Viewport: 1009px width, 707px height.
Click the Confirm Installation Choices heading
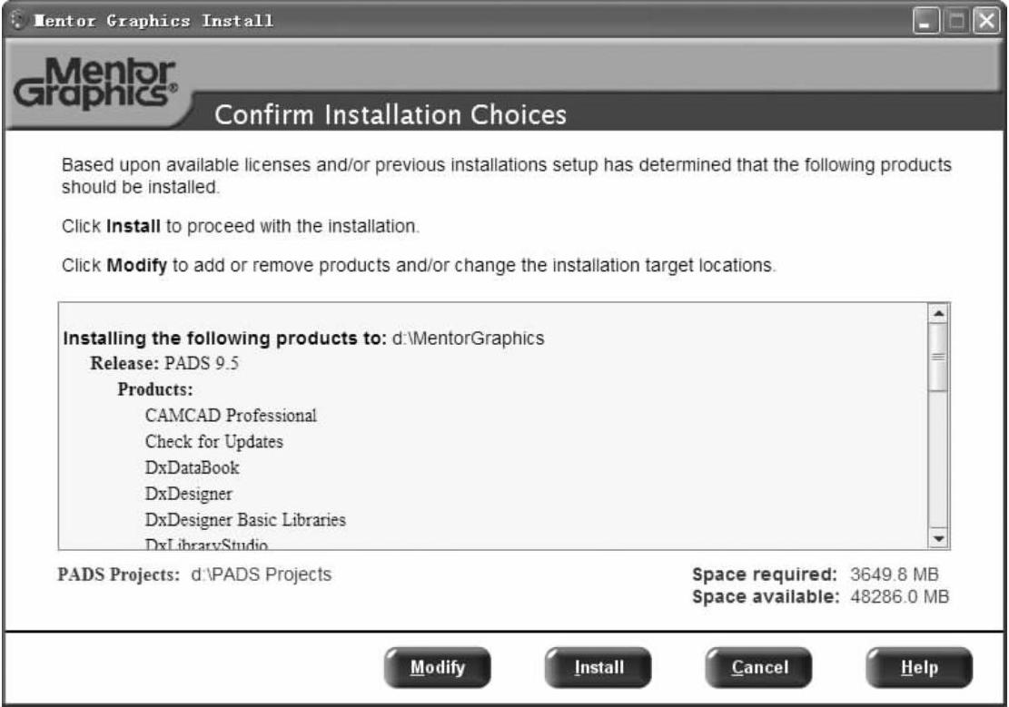(x=389, y=115)
